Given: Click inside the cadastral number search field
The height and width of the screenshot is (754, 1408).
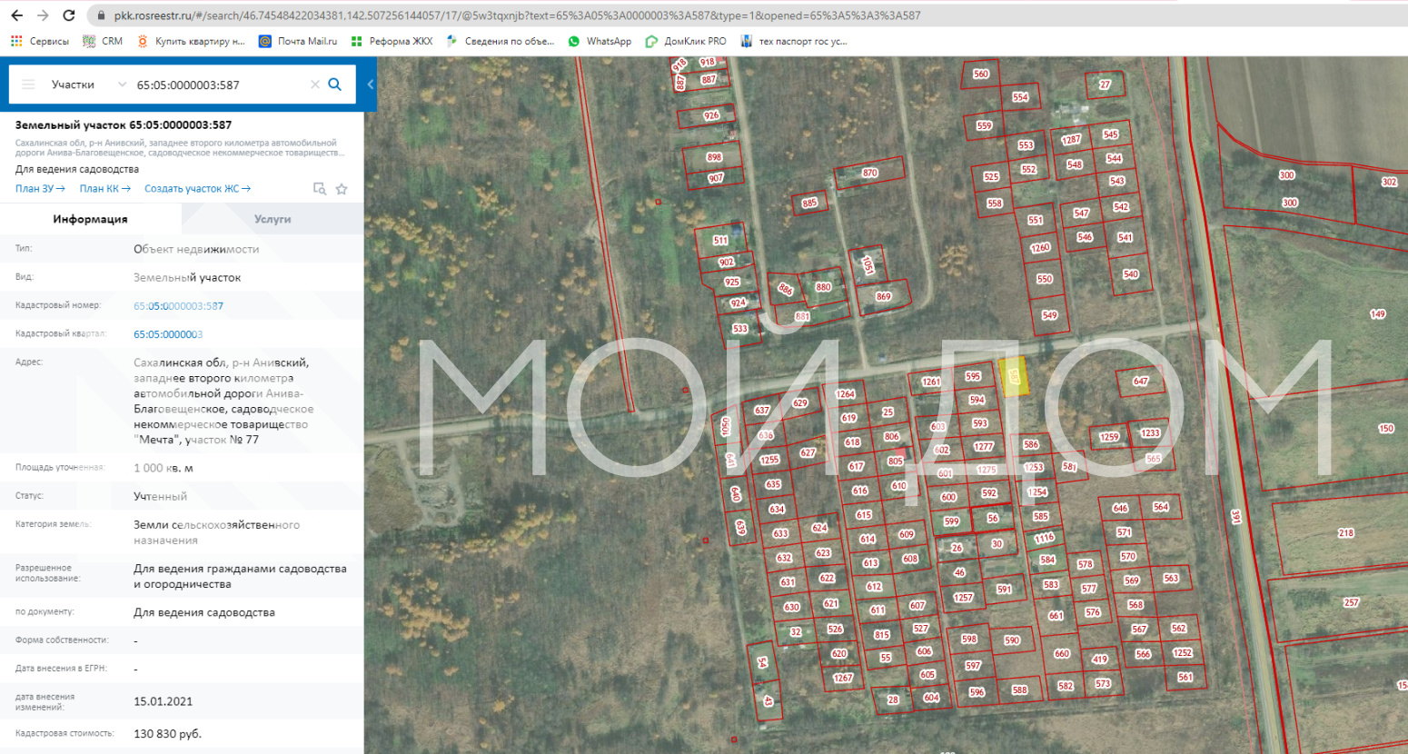Looking at the screenshot, I should (x=218, y=84).
